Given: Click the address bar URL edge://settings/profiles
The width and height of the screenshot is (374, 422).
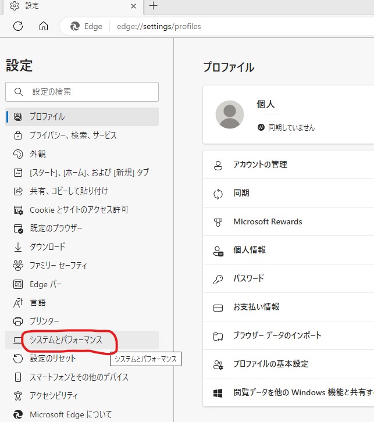Looking at the screenshot, I should [x=159, y=26].
